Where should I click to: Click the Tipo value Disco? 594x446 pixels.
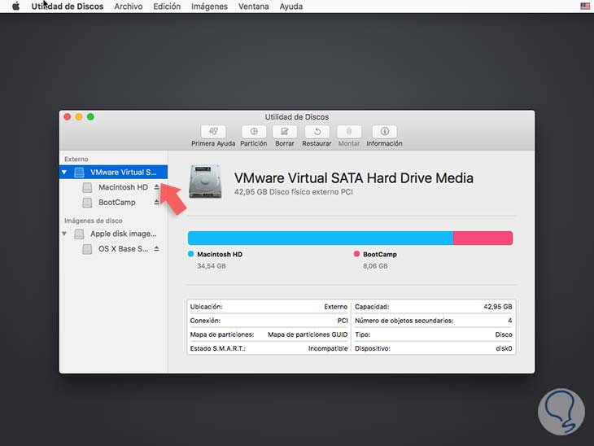click(504, 334)
